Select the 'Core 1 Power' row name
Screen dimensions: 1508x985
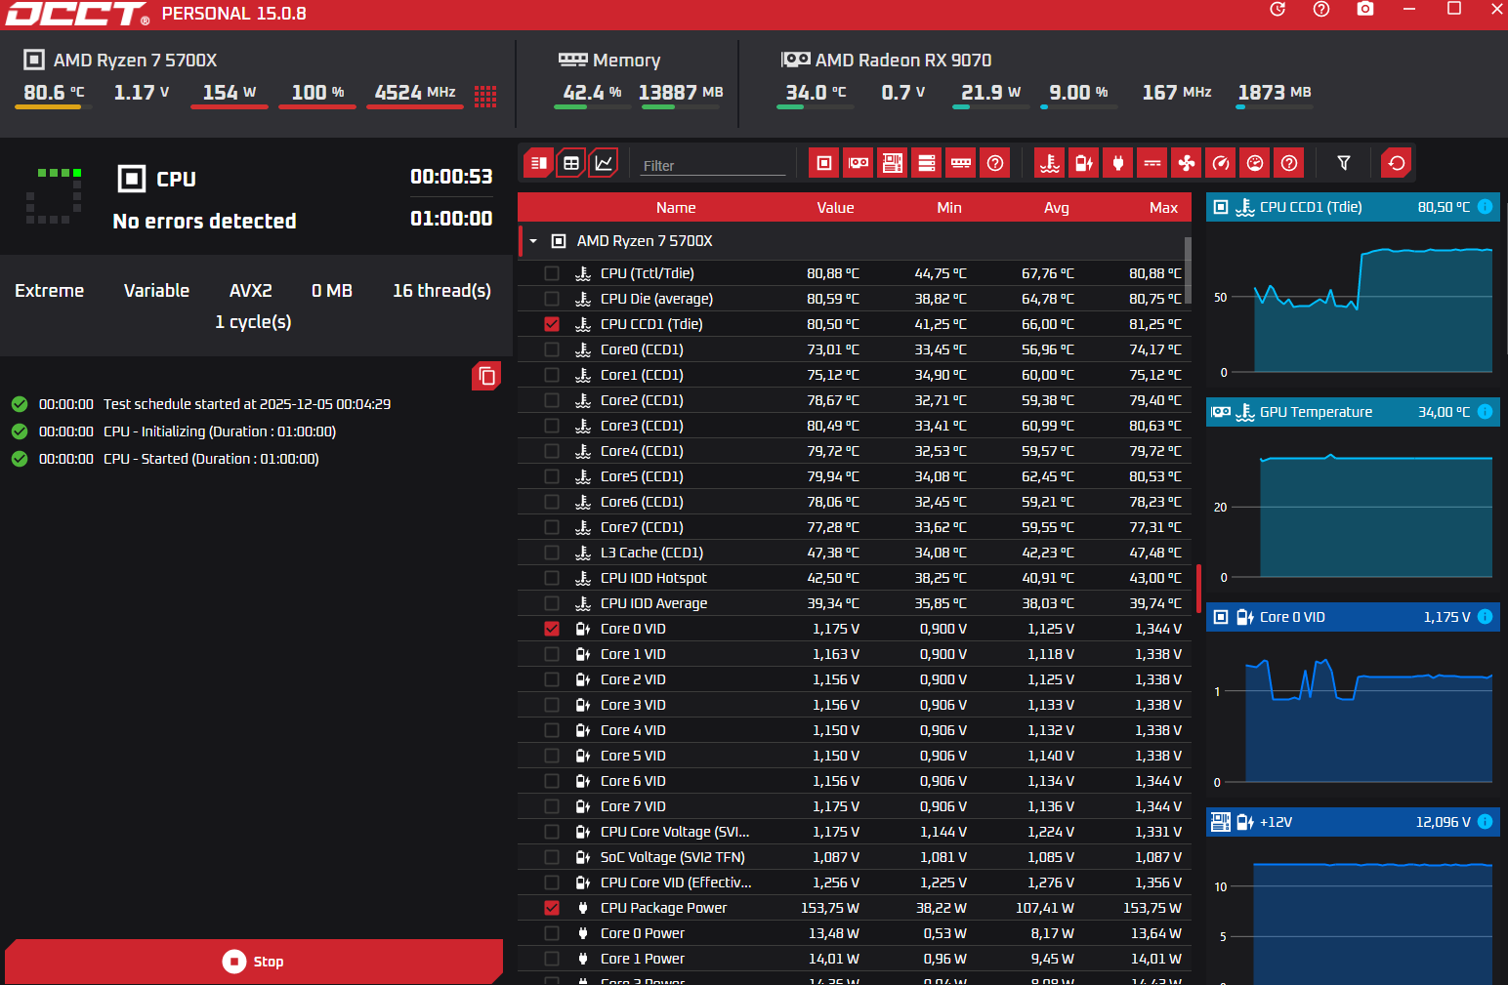[x=643, y=959]
